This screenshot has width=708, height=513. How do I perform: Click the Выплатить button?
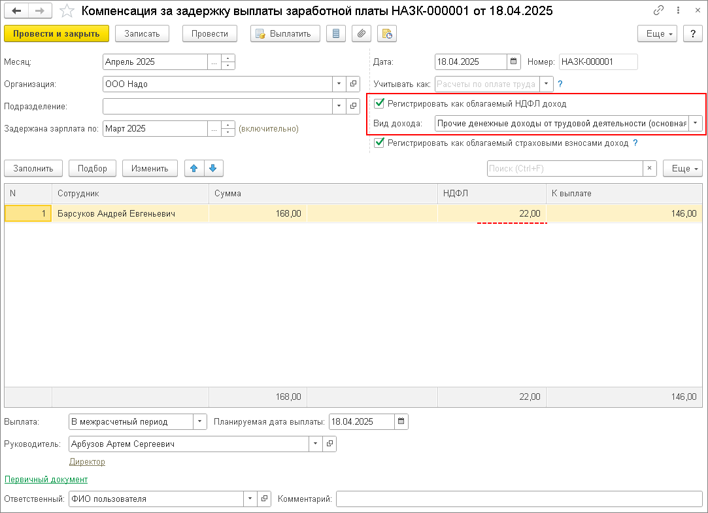point(286,33)
